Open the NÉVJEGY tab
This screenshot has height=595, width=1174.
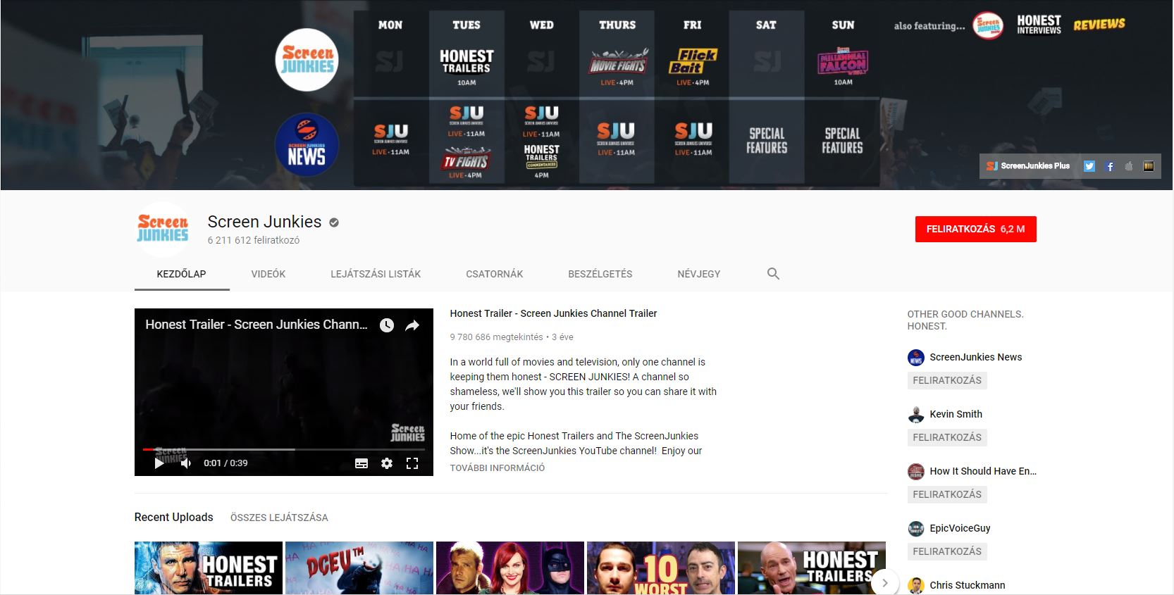tap(699, 274)
